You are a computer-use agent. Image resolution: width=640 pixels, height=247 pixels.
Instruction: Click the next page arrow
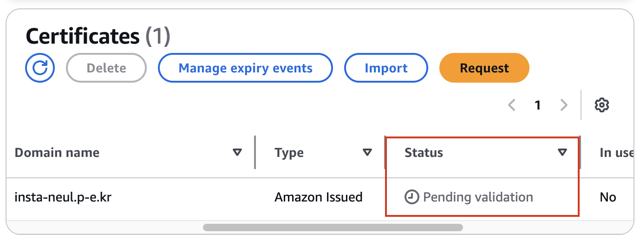point(564,105)
